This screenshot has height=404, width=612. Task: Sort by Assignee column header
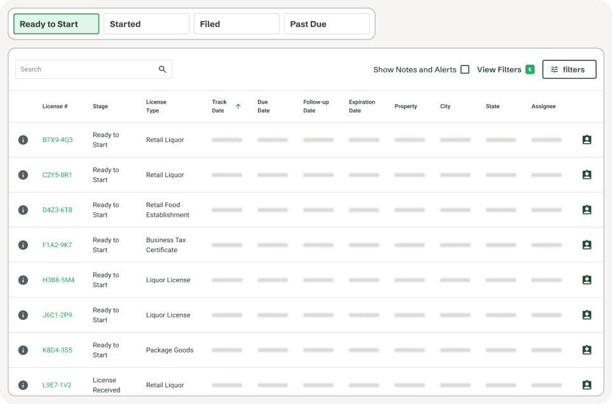543,107
